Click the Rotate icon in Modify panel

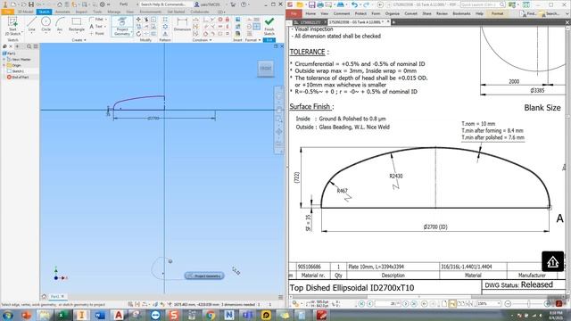click(x=138, y=34)
